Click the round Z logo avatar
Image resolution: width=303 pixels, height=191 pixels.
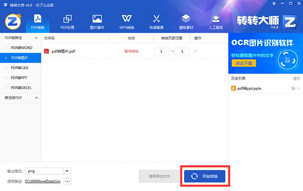(13, 22)
